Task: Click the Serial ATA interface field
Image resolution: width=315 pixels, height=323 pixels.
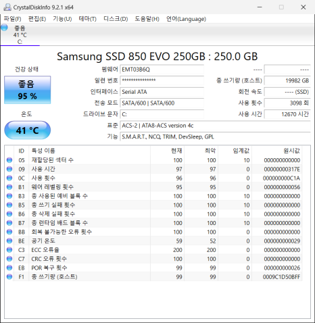Action: click(162, 92)
